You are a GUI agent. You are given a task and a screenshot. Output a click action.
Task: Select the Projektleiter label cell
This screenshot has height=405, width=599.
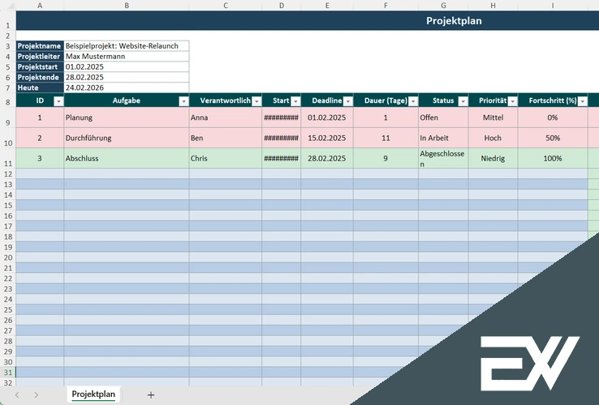pyautogui.click(x=40, y=56)
